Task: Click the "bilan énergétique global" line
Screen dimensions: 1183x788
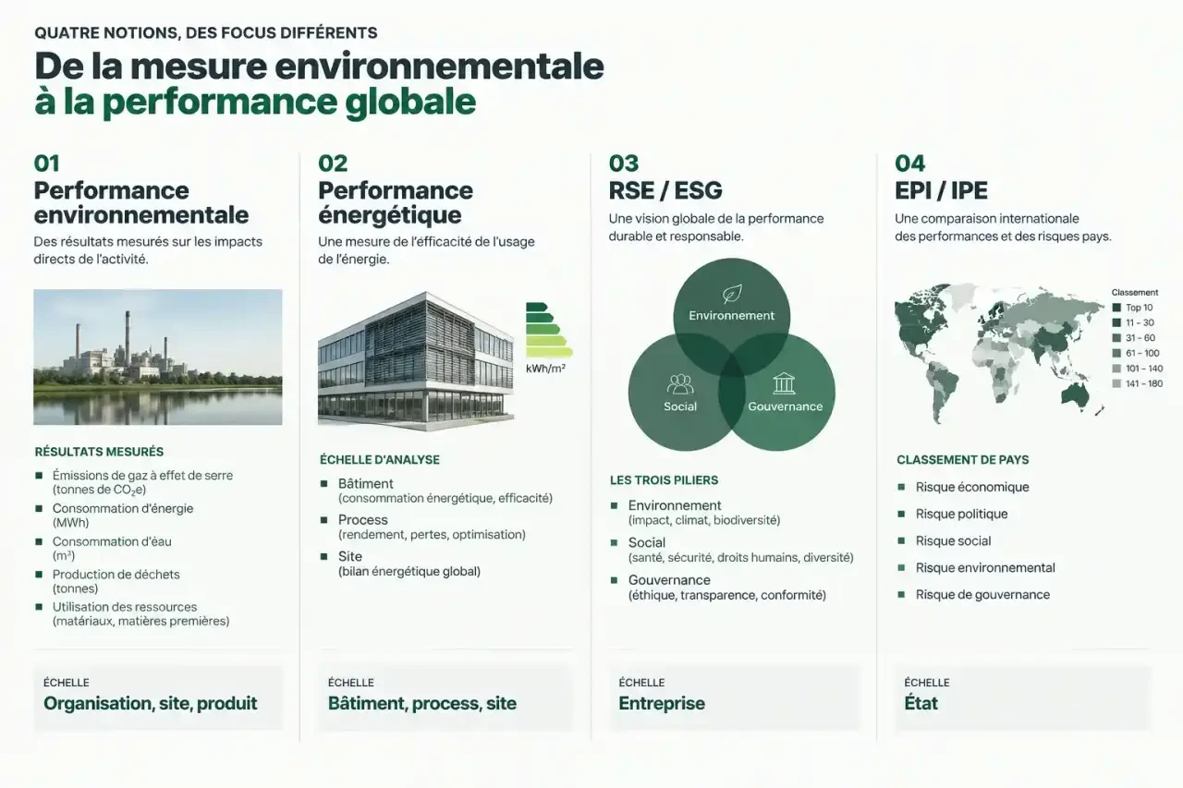Action: pos(409,571)
